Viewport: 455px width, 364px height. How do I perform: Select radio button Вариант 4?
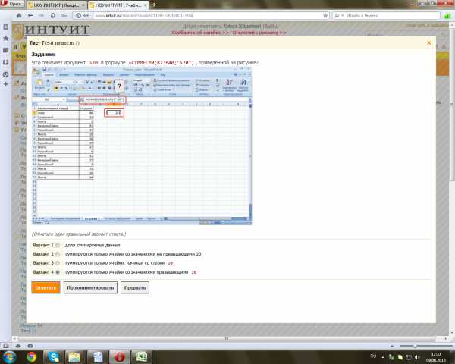58,272
